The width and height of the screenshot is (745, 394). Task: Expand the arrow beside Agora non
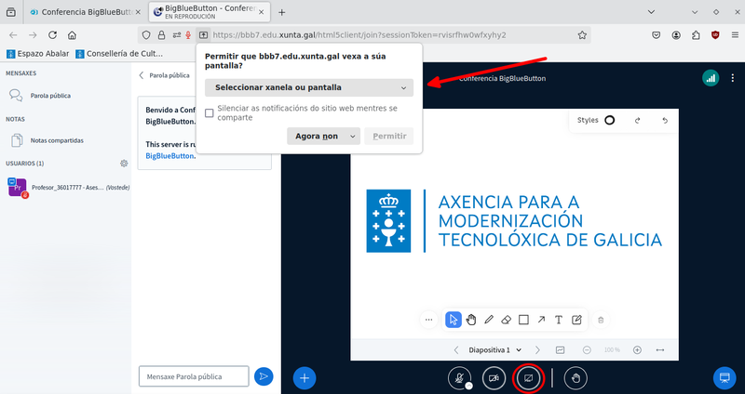(353, 136)
